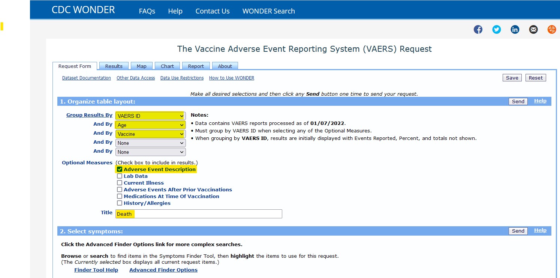
Task: Share the page via email icon
Action: tap(533, 29)
